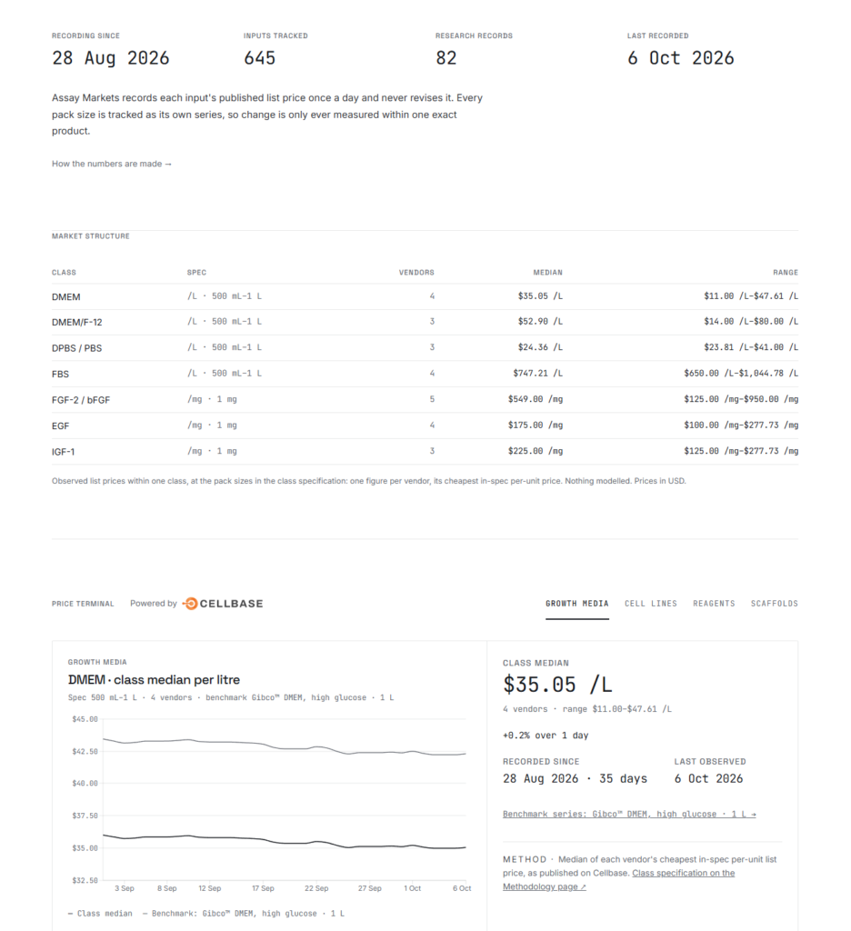Select the EGF median $175.00 /mg
Viewport: 851px width, 931px height.
(536, 425)
